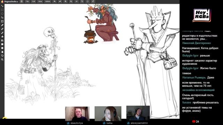Image resolution: width=223 pixels, height=125 pixels.
Task: Open the Edit menu
Action: (x=33, y=1)
